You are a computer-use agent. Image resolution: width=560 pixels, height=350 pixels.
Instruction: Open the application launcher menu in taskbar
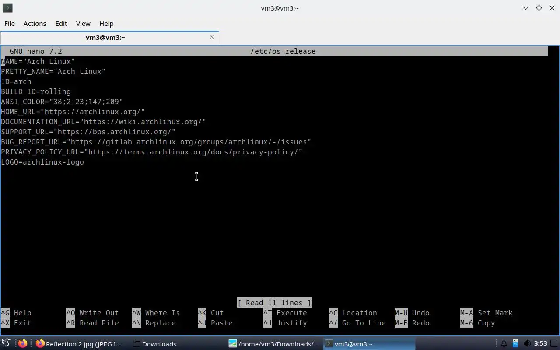(6, 344)
